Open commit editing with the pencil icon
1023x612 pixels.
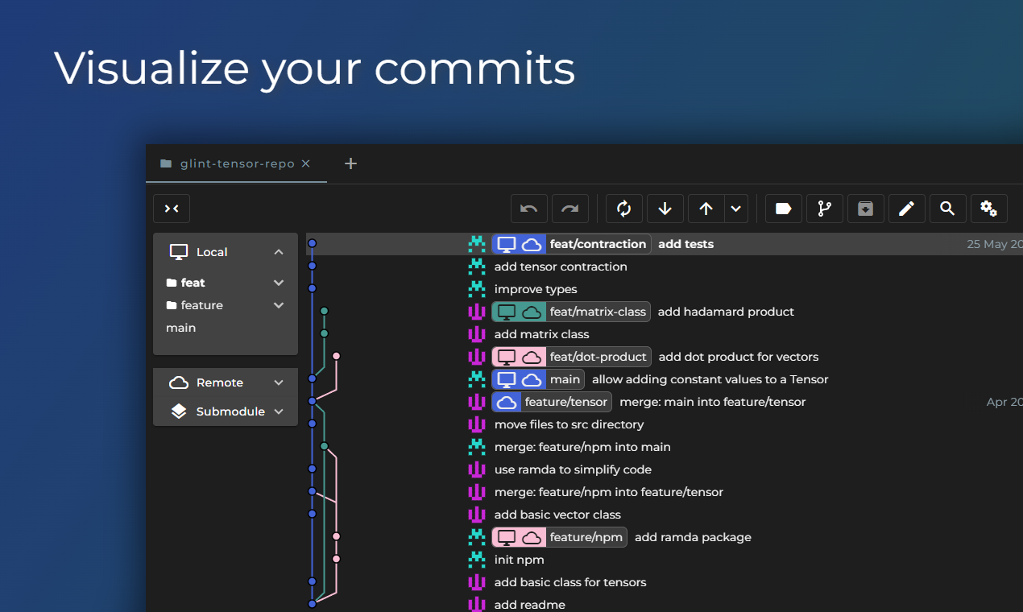point(907,209)
